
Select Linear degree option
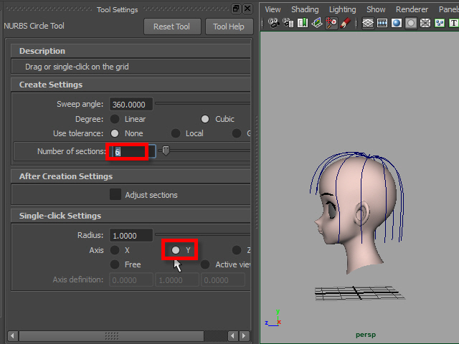pyautogui.click(x=115, y=119)
